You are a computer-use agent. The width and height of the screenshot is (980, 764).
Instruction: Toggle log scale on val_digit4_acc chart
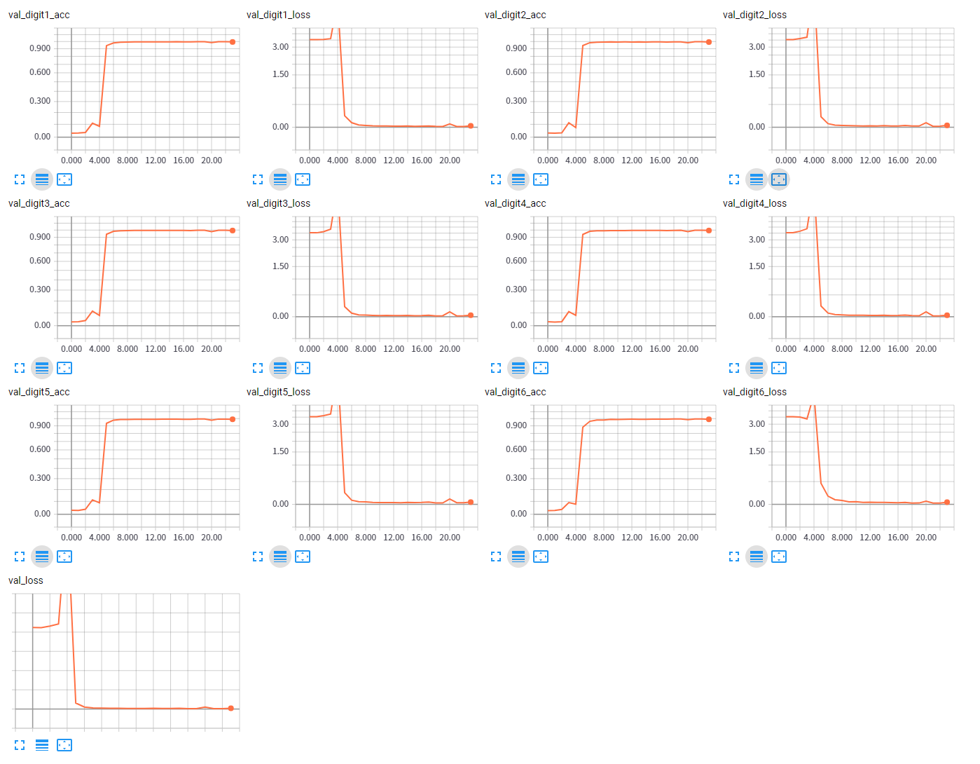(x=518, y=368)
